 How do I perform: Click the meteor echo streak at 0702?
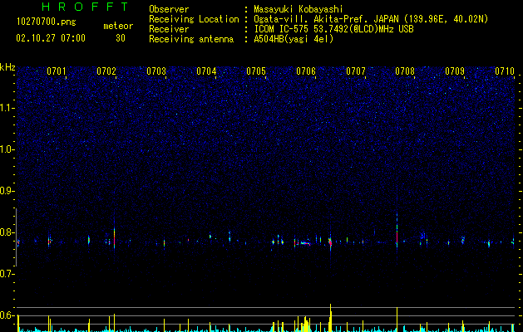tap(115, 238)
